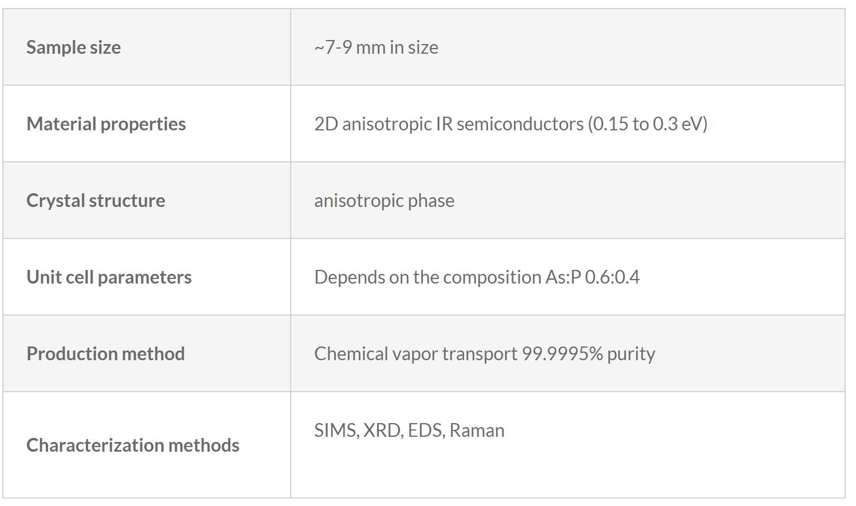Viewport: 856px width, 506px height.
Task: Click the '(0.15 to 0.3 eV)' band gap range
Action: 648,124
